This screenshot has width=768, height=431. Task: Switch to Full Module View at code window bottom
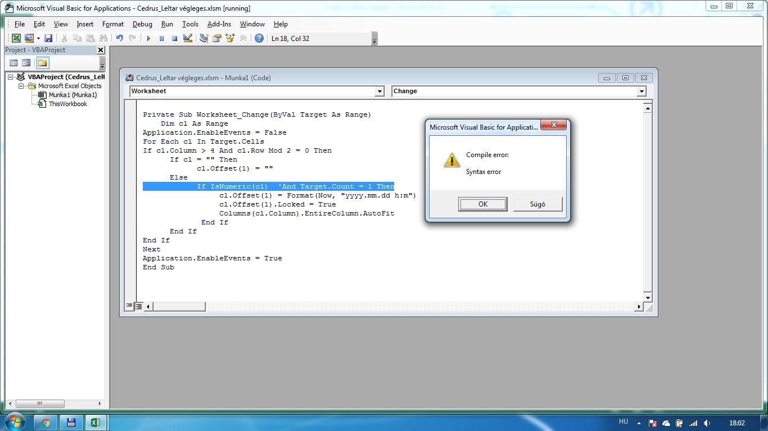point(138,306)
